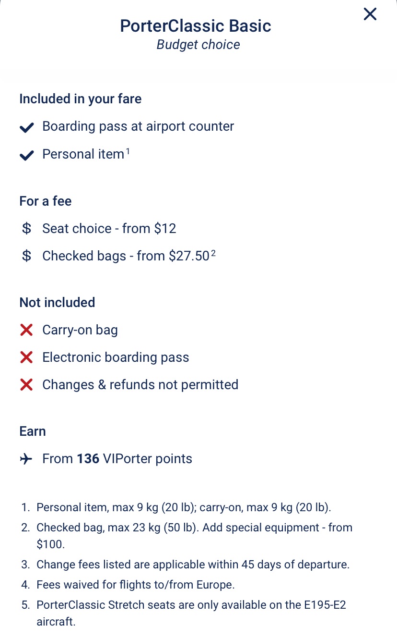Tap footnote superscript 1 after Personal item
The width and height of the screenshot is (397, 639).
click(128, 151)
